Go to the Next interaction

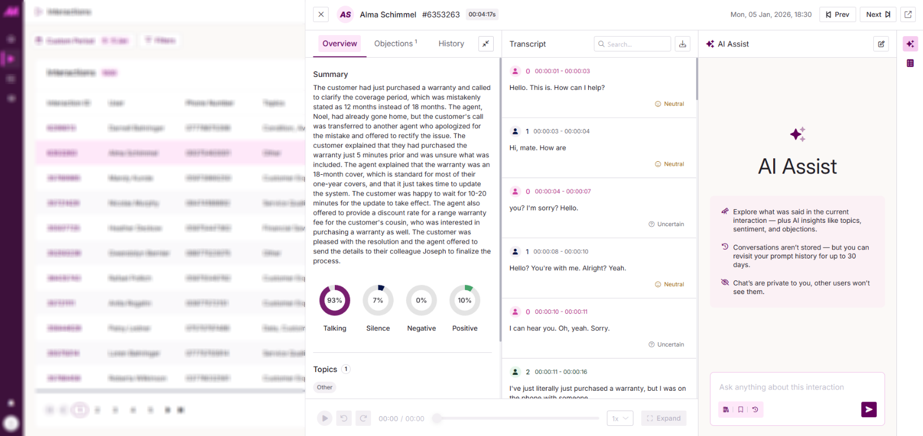pyautogui.click(x=878, y=15)
